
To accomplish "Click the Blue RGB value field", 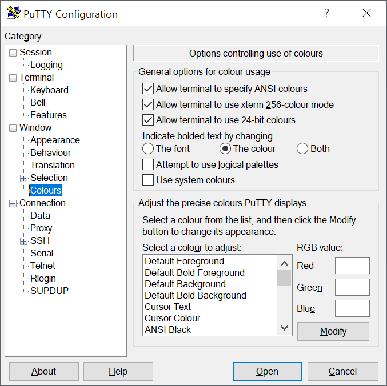I will pos(352,308).
